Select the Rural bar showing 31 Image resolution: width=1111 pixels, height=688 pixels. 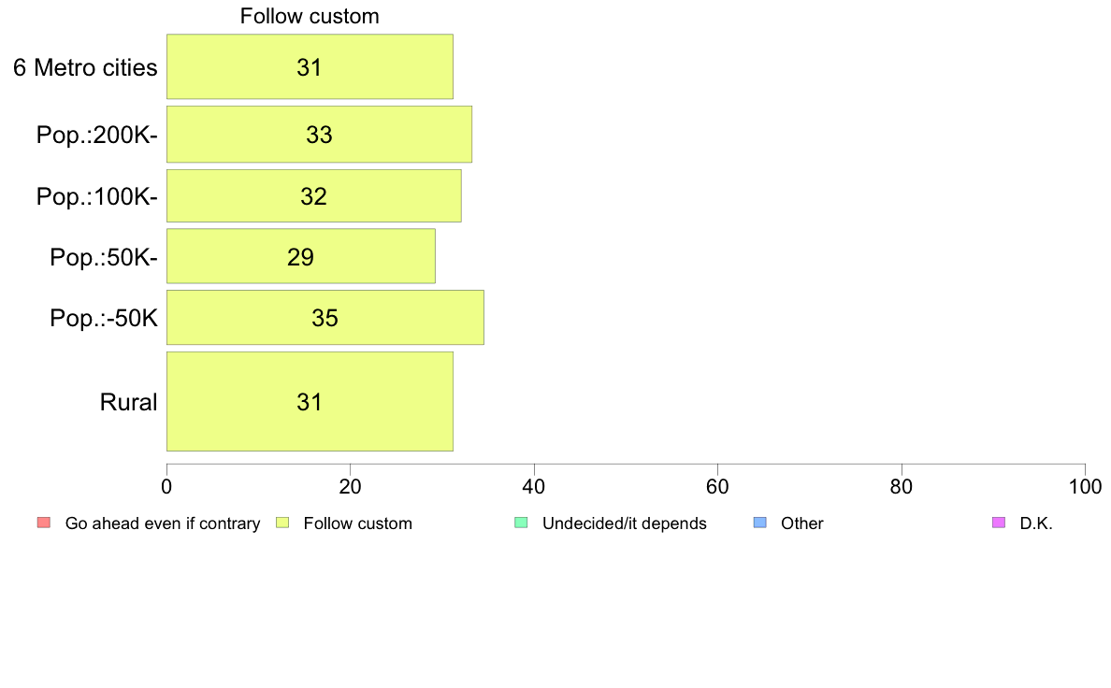(x=310, y=402)
